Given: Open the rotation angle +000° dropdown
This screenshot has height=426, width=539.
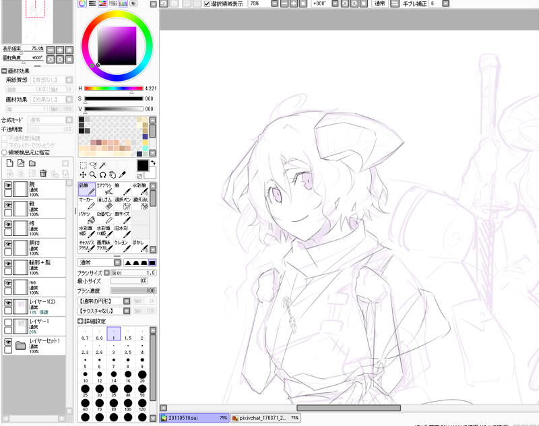Looking at the screenshot, I should (x=335, y=3).
